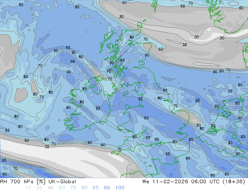Viewport: 248px width, 191px height.
Task: Select the legend value 100 below the map
Action: coord(120,188)
